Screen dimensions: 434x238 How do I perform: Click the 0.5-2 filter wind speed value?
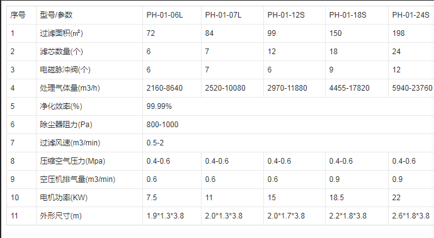155,143
